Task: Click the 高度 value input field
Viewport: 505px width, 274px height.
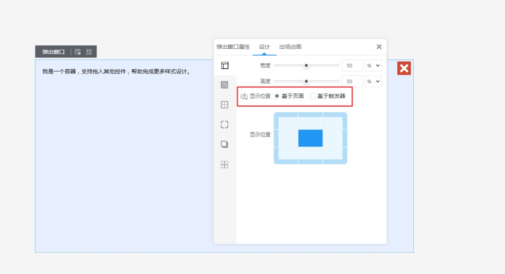Action: (x=352, y=82)
